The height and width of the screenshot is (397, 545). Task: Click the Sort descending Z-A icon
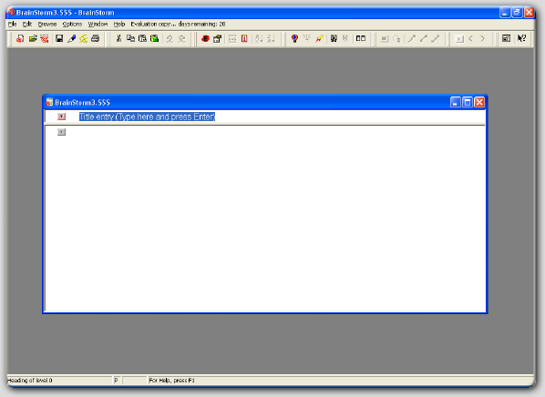(272, 38)
